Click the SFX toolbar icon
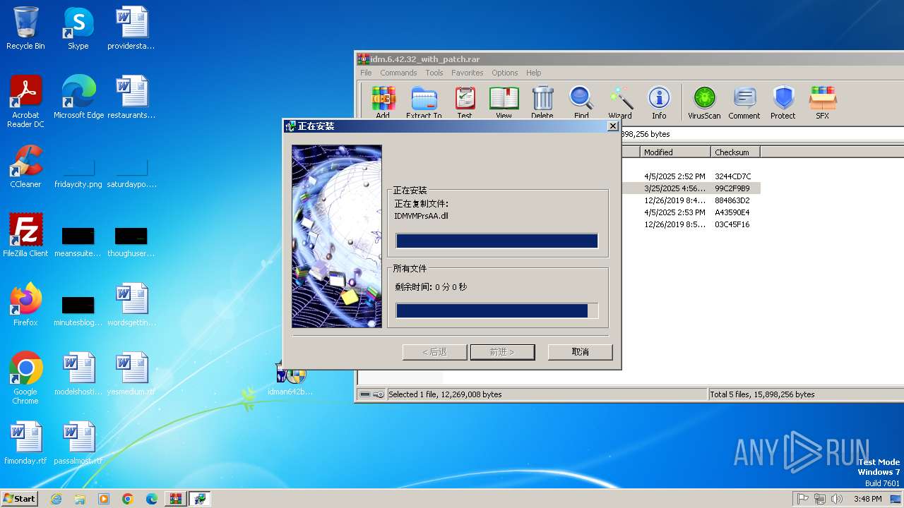 point(823,102)
